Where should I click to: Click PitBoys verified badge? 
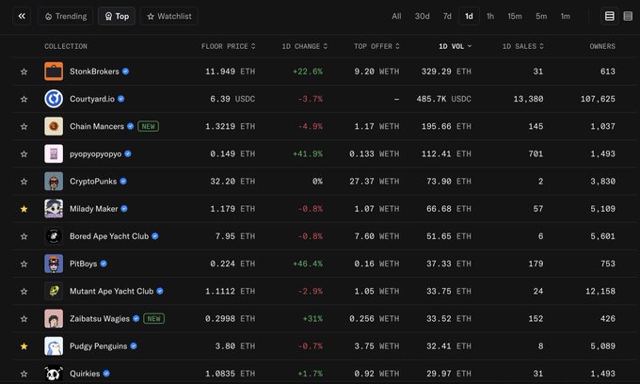pos(104,264)
